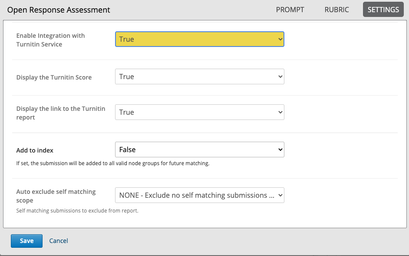Screen dimensions: 409x256
Task: Save the assessment settings
Action: [26, 241]
